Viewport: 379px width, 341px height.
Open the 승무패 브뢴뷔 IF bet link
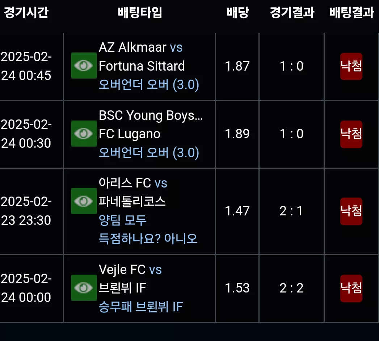[141, 307]
